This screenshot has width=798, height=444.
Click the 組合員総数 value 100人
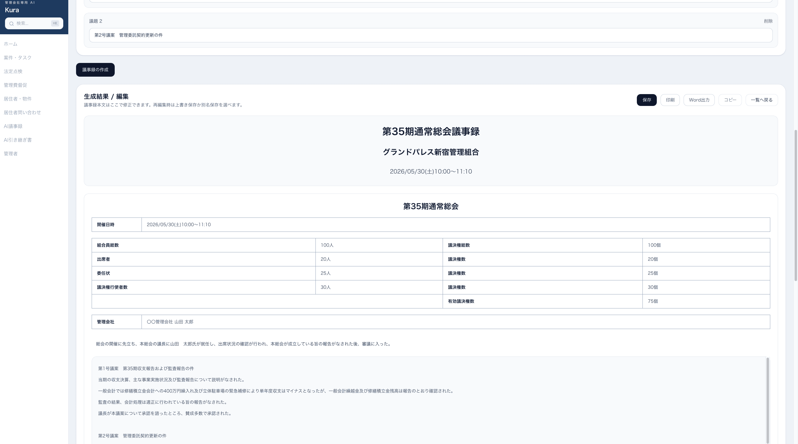tap(327, 245)
